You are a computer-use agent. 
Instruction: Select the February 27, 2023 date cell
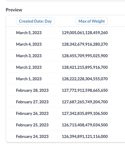point(32,102)
